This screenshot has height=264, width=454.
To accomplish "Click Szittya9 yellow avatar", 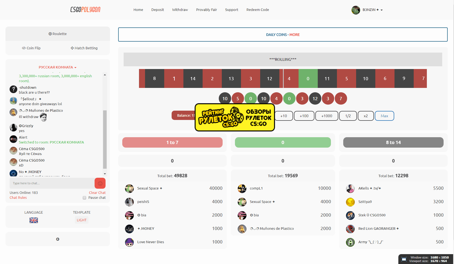I will tap(350, 202).
